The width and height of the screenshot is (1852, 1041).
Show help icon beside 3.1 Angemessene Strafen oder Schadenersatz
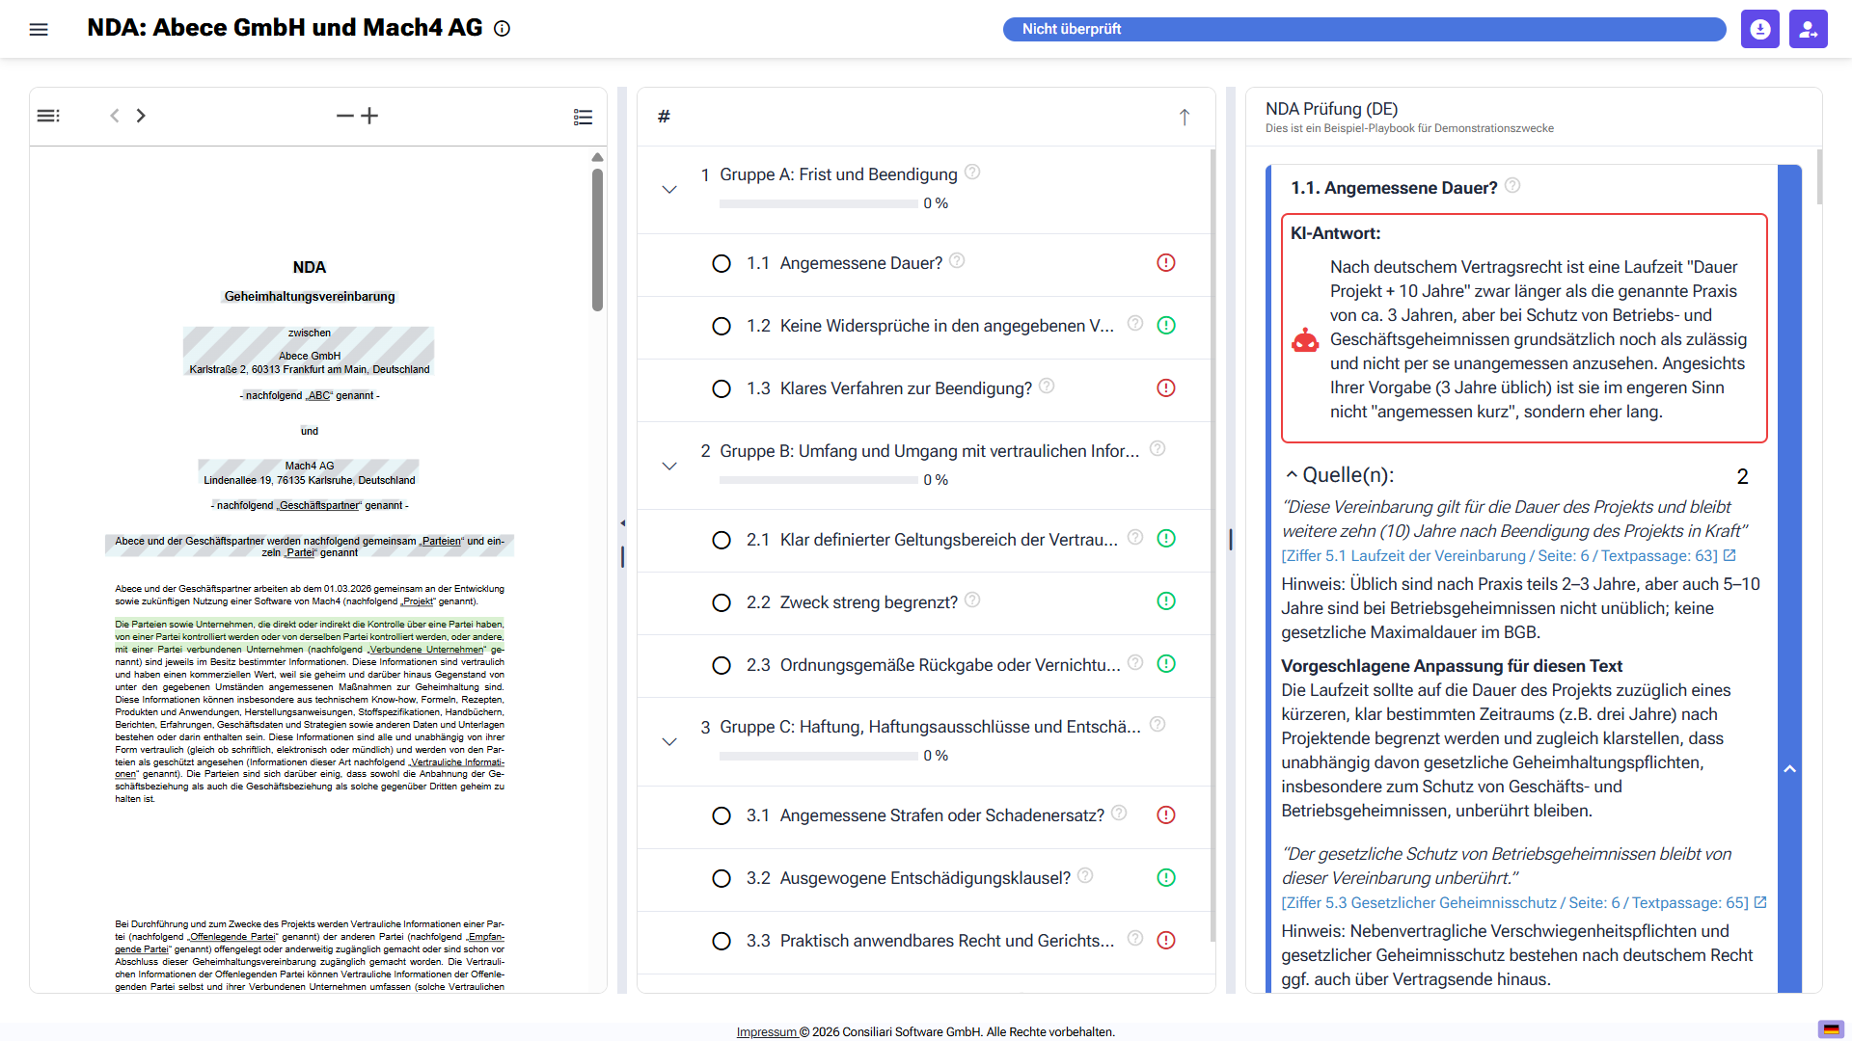tap(1119, 813)
